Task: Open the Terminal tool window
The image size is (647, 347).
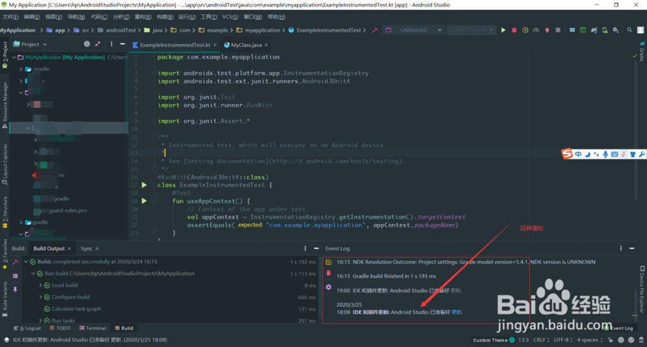Action: [x=93, y=328]
